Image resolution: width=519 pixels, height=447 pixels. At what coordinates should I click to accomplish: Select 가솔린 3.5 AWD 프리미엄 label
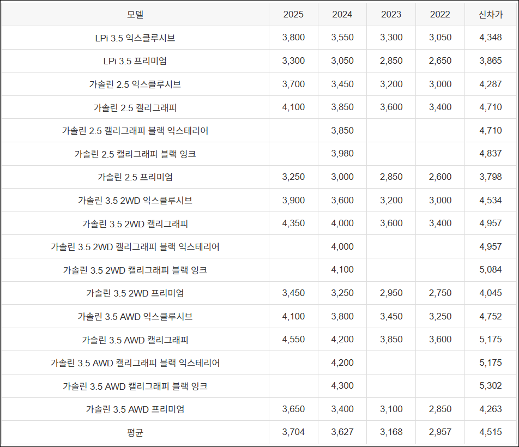pos(135,409)
